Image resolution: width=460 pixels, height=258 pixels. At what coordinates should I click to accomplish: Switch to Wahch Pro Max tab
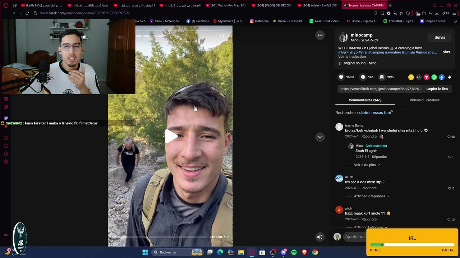[x=226, y=5]
